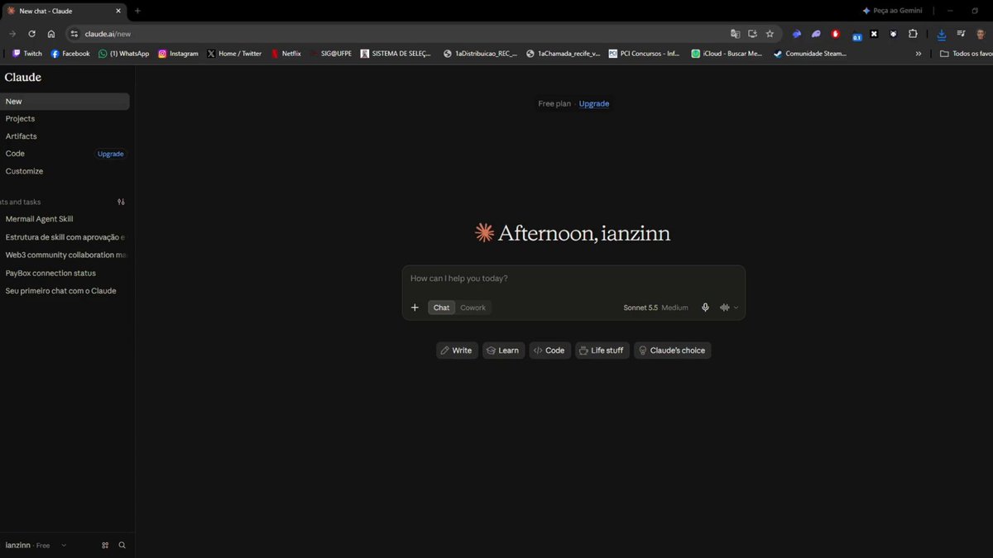The width and height of the screenshot is (993, 558).
Task: Switch to Chat mode
Action: point(442,308)
